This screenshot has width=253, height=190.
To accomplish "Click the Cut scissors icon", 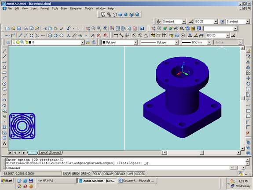I will click(44, 29).
